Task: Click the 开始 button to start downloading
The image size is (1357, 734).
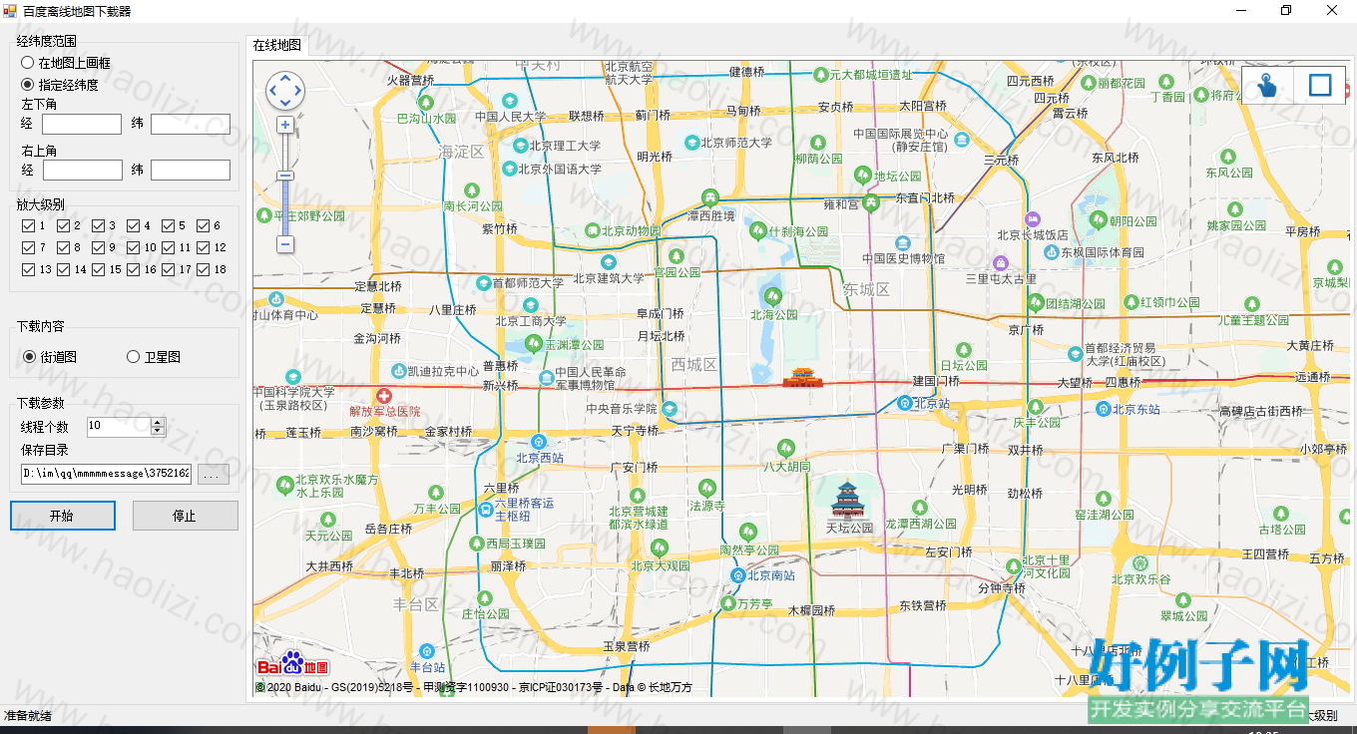Action: coord(62,516)
